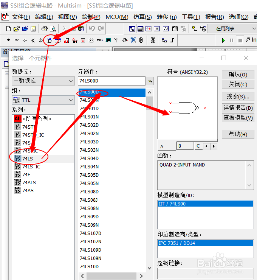This screenshot has width=257, height=280.
Task: Click the 关闭(C) button
Action: 238,84
